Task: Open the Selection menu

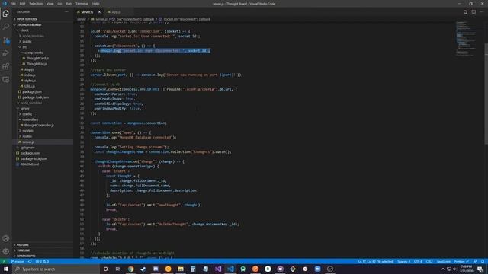Action: click(x=36, y=4)
